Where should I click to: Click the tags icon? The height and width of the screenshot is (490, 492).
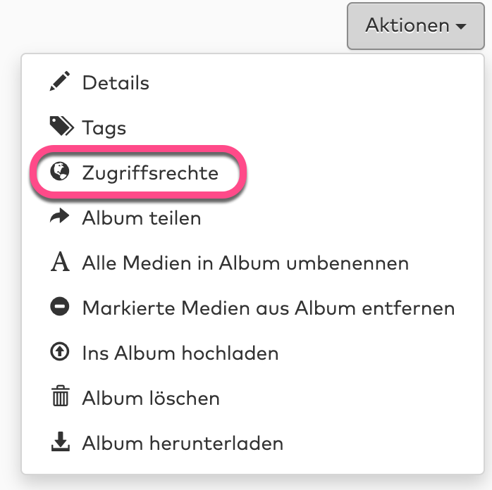[x=61, y=127]
